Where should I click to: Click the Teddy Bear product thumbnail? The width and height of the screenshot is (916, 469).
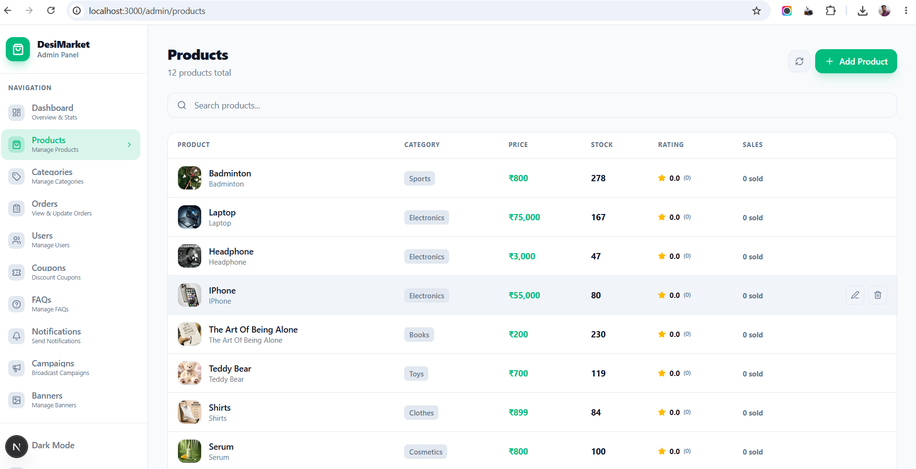pos(190,373)
